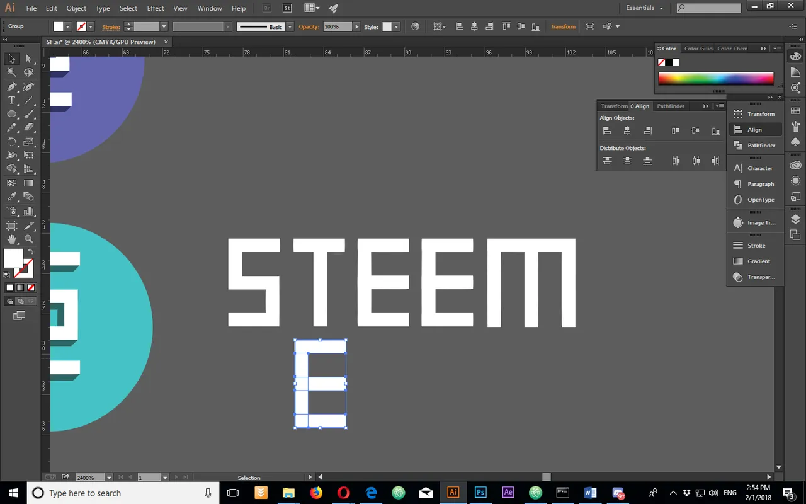This screenshot has height=504, width=806.
Task: Select the Paintbrush tool
Action: 28,114
